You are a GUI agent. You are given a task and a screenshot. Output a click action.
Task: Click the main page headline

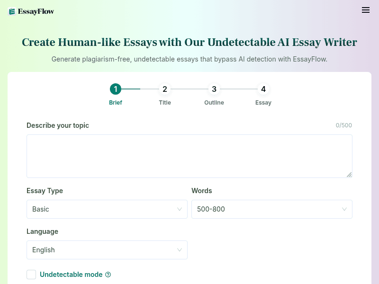tap(189, 42)
